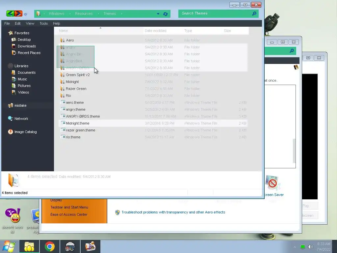Open the recent pages dropdown arrow
Image resolution: width=337 pixels, height=253 pixels.
[25, 14]
